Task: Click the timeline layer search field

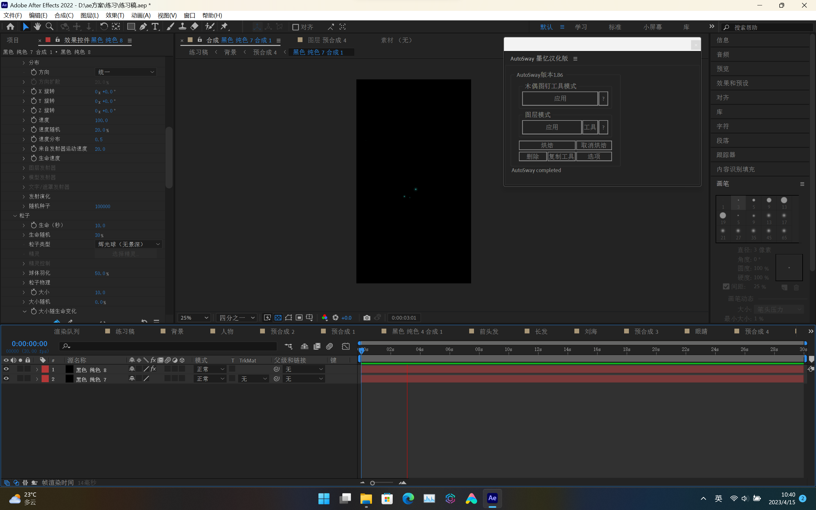Action: tap(168, 346)
